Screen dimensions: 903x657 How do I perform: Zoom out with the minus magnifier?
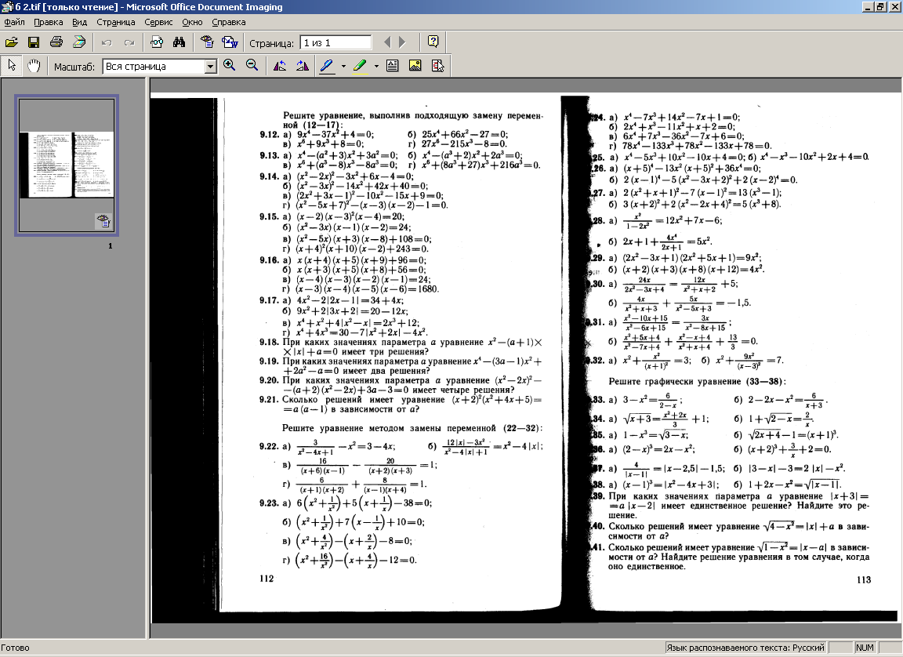pos(252,66)
